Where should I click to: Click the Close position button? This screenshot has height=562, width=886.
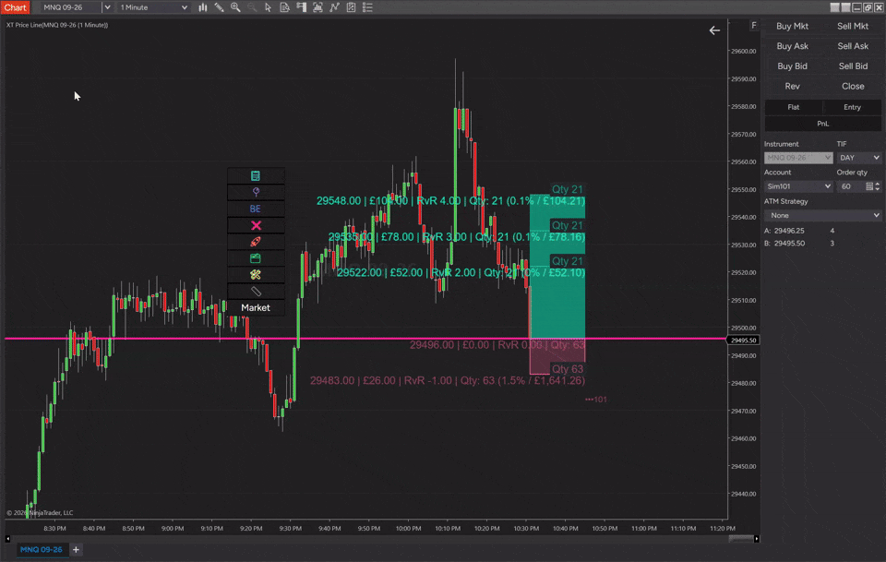853,87
